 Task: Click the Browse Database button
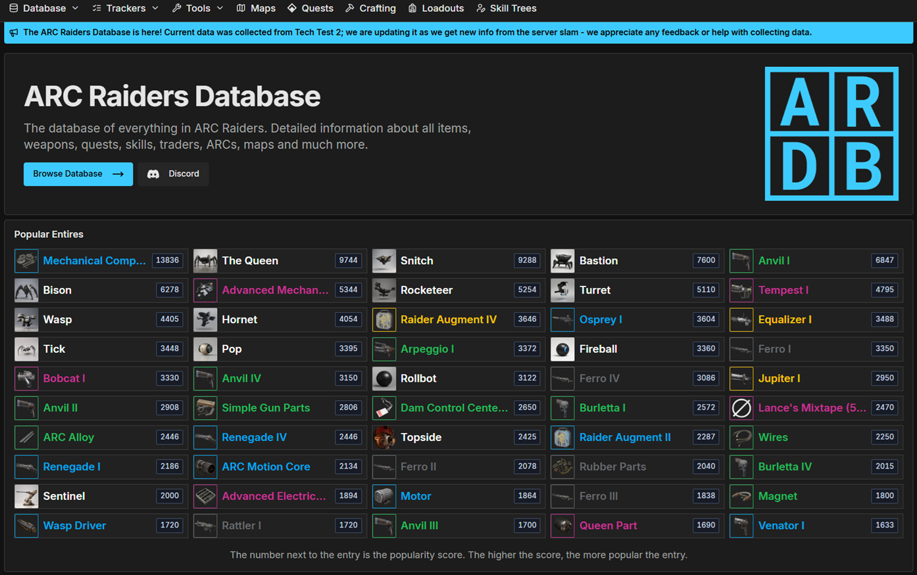78,174
